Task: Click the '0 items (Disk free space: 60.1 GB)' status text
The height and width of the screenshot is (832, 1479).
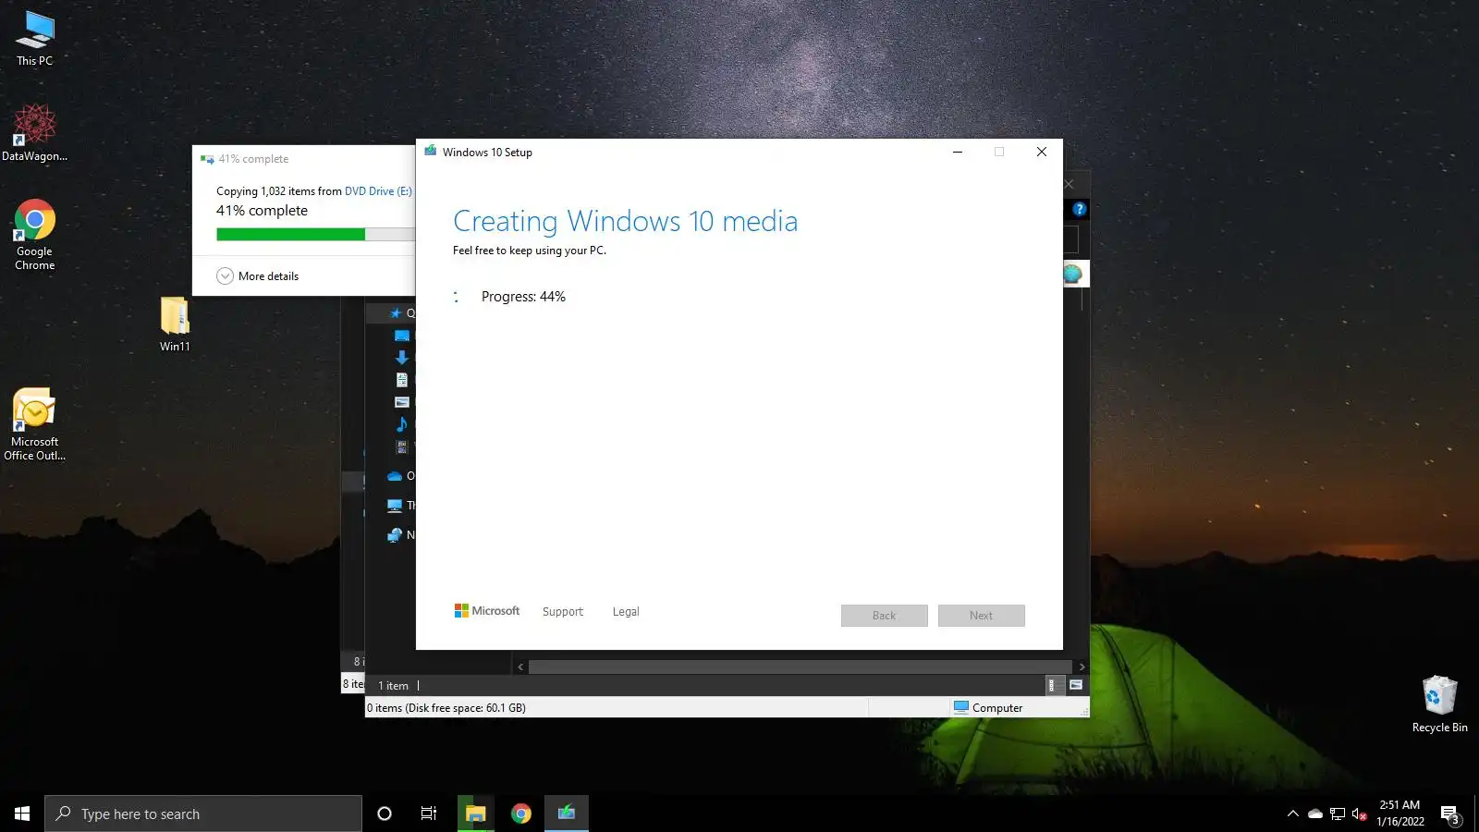Action: pyautogui.click(x=446, y=708)
